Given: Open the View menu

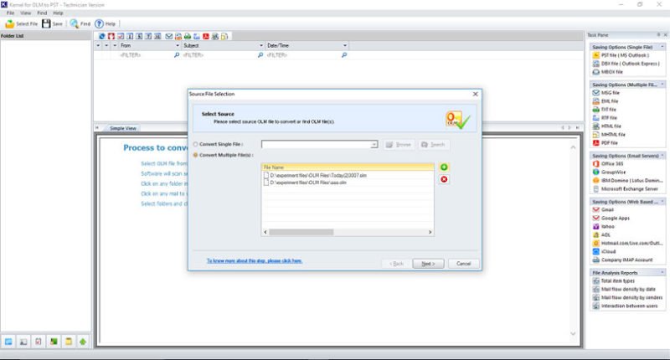Looking at the screenshot, I should click(26, 13).
